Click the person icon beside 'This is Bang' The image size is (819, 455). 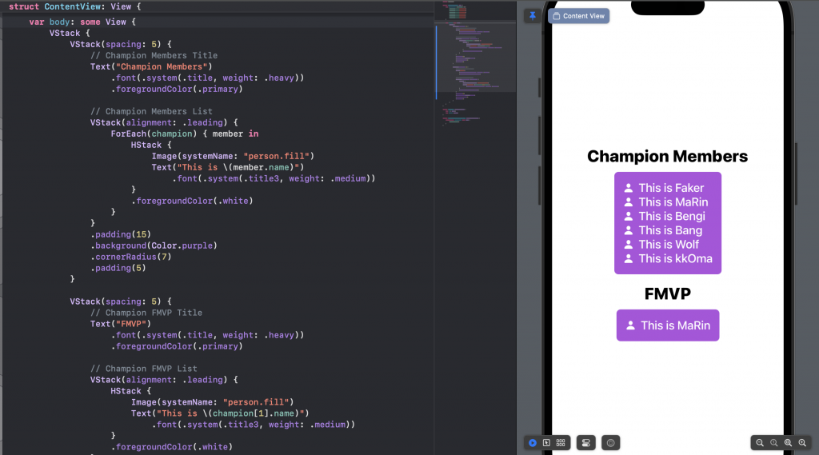pos(629,230)
